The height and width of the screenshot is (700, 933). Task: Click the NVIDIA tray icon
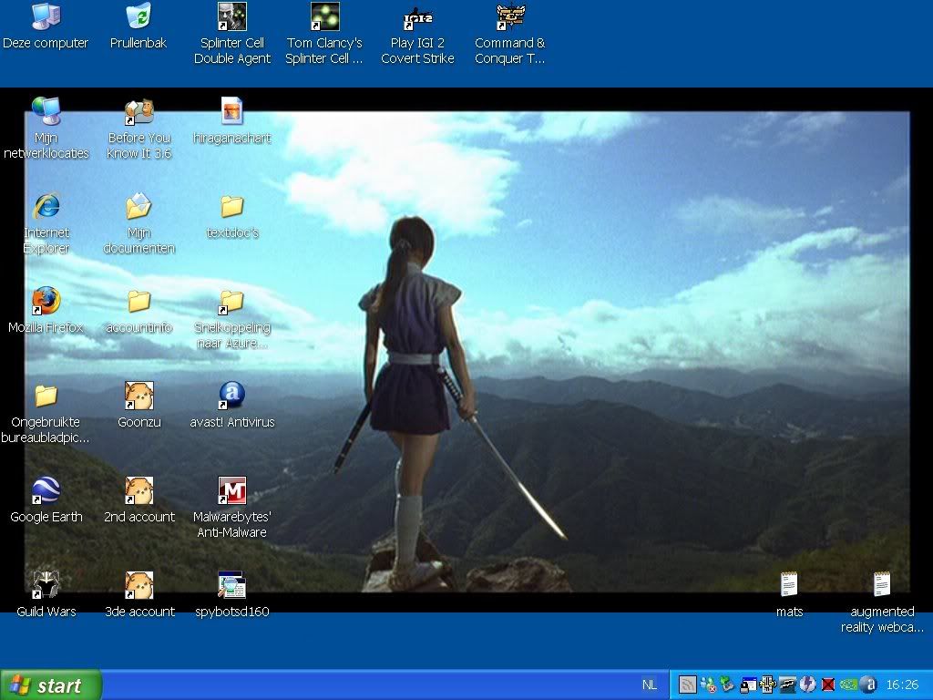pyautogui.click(x=848, y=685)
